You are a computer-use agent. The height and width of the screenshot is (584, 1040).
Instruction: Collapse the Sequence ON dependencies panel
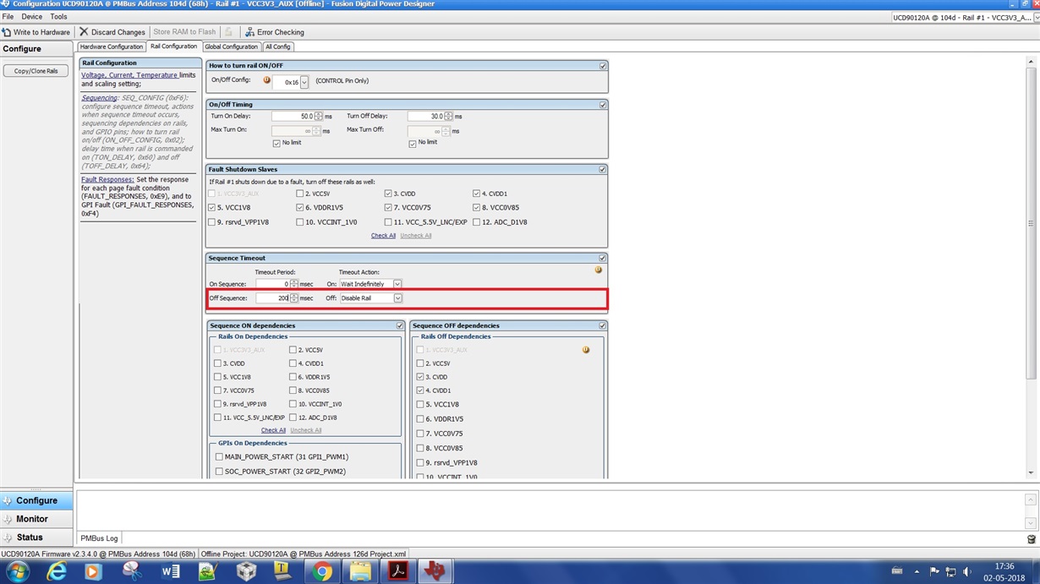click(x=400, y=326)
